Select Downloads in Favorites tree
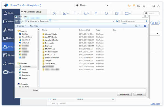Viewport: 164px width, 107px height. [26, 40]
